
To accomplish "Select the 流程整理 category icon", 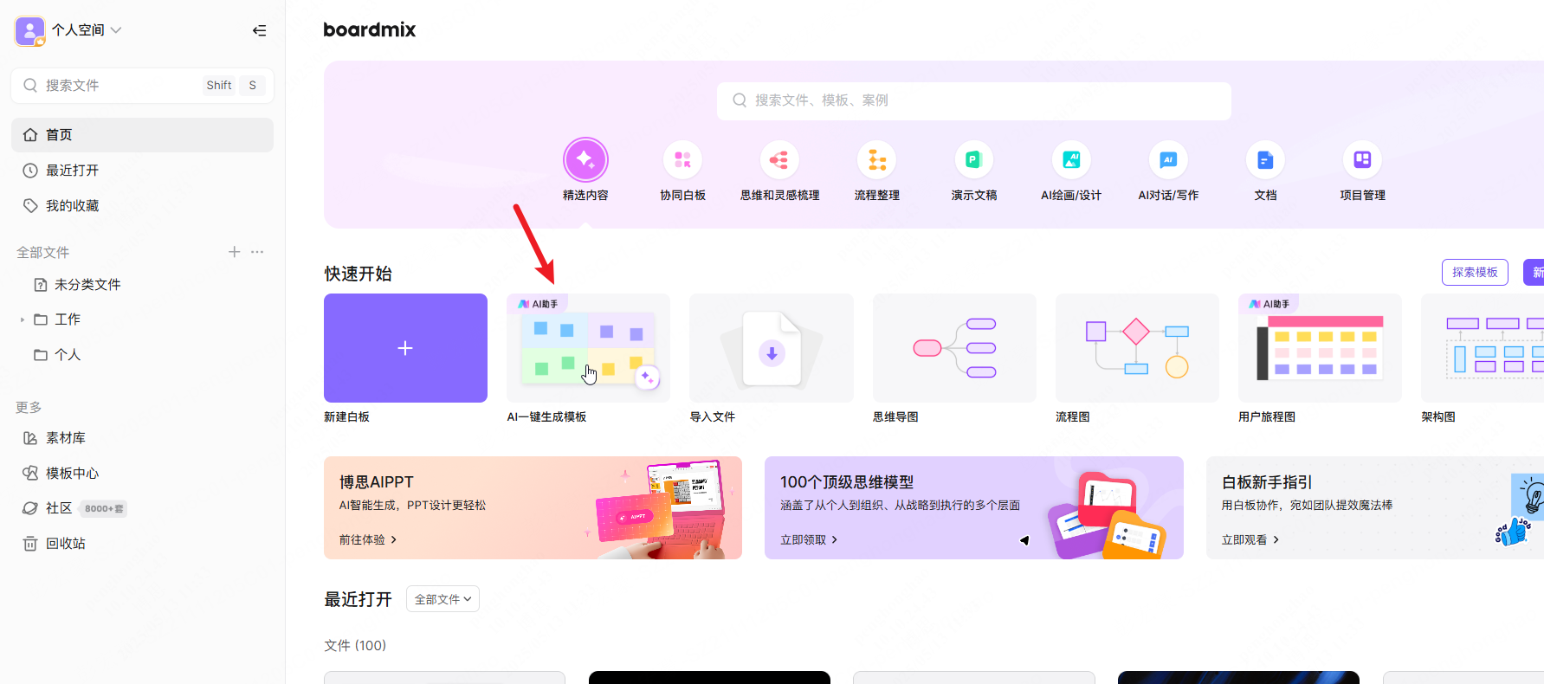I will click(877, 160).
